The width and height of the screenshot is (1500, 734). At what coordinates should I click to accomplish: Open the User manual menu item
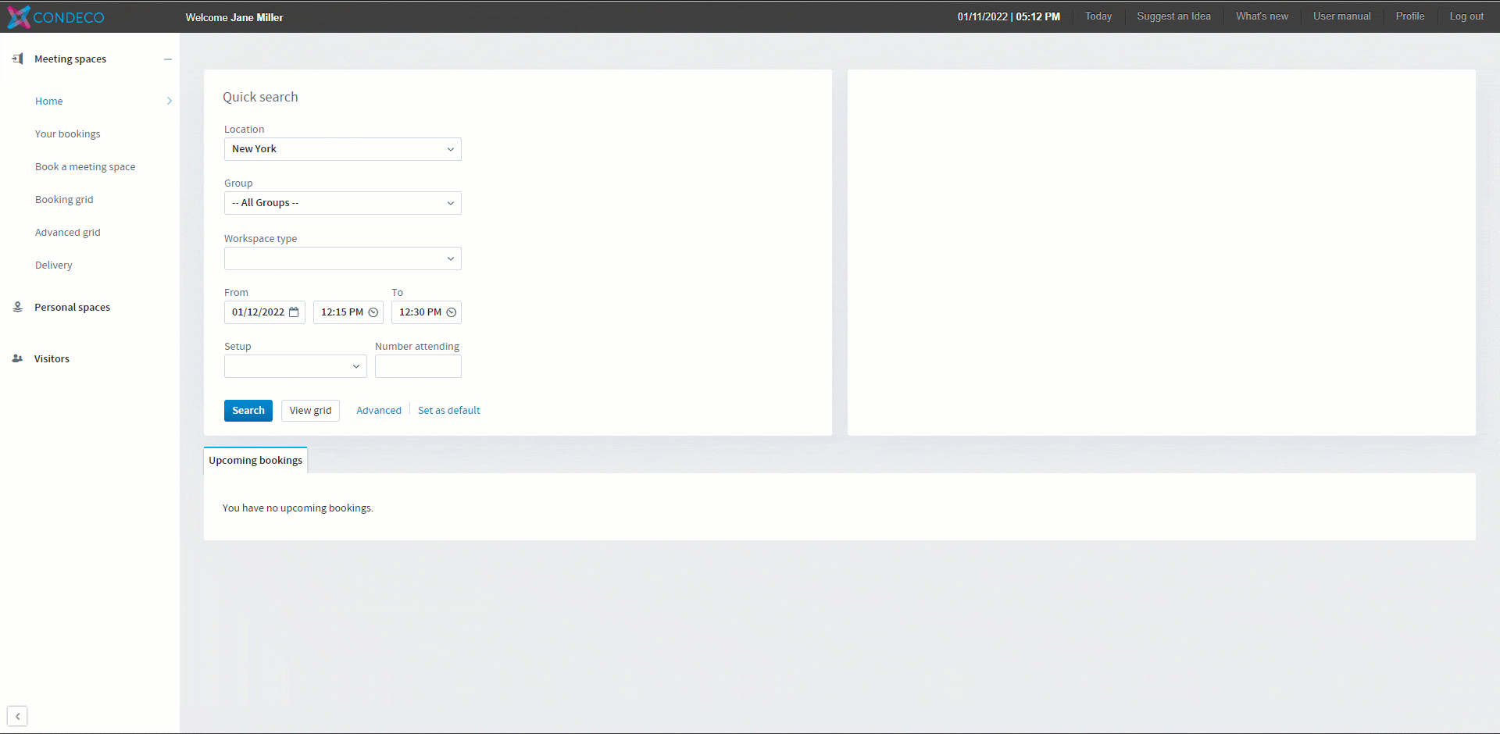[1341, 16]
